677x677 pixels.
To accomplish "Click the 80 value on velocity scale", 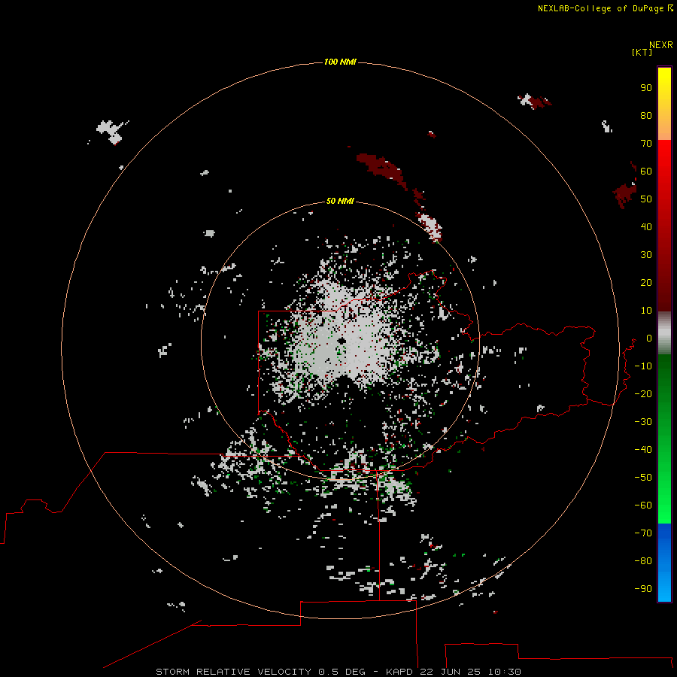I will click(x=646, y=115).
